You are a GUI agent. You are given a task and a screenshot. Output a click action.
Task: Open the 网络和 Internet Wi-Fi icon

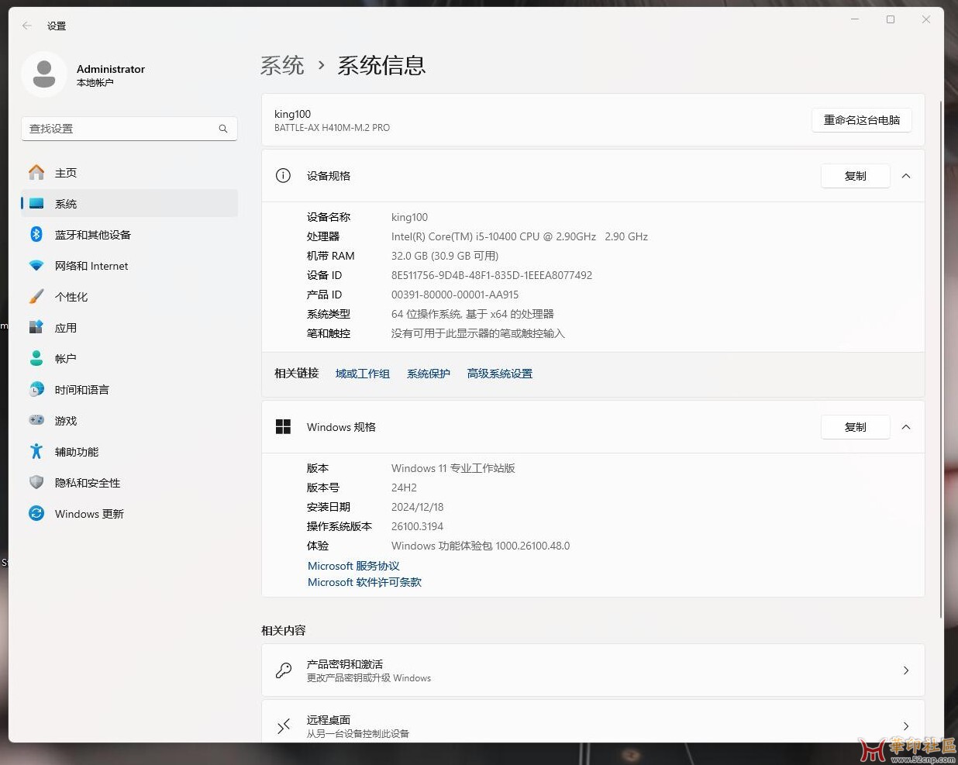point(36,265)
